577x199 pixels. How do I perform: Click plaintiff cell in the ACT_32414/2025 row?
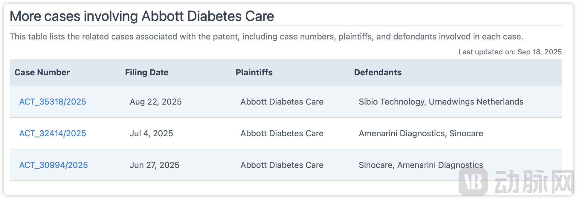click(282, 134)
